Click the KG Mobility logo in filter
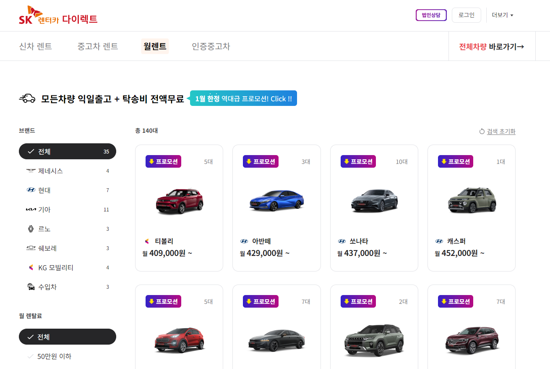Viewport: 550px width, 369px height. [31, 267]
